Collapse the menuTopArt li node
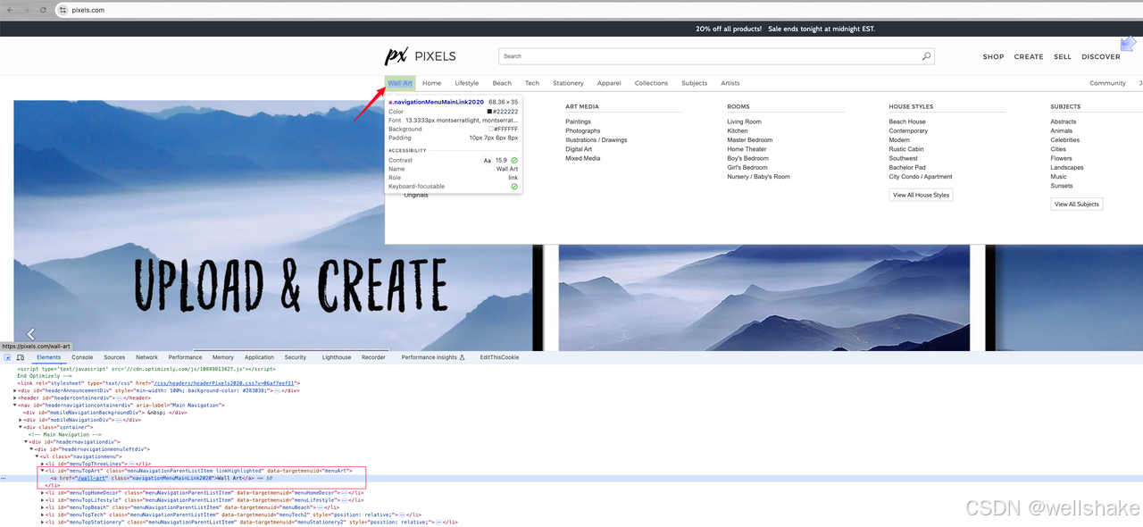Screen dimensions: 1143x527 tap(42, 471)
